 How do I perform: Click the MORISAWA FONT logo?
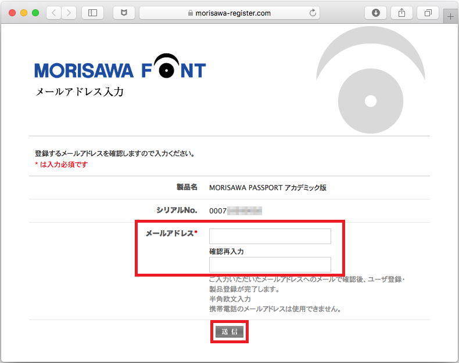pos(120,69)
